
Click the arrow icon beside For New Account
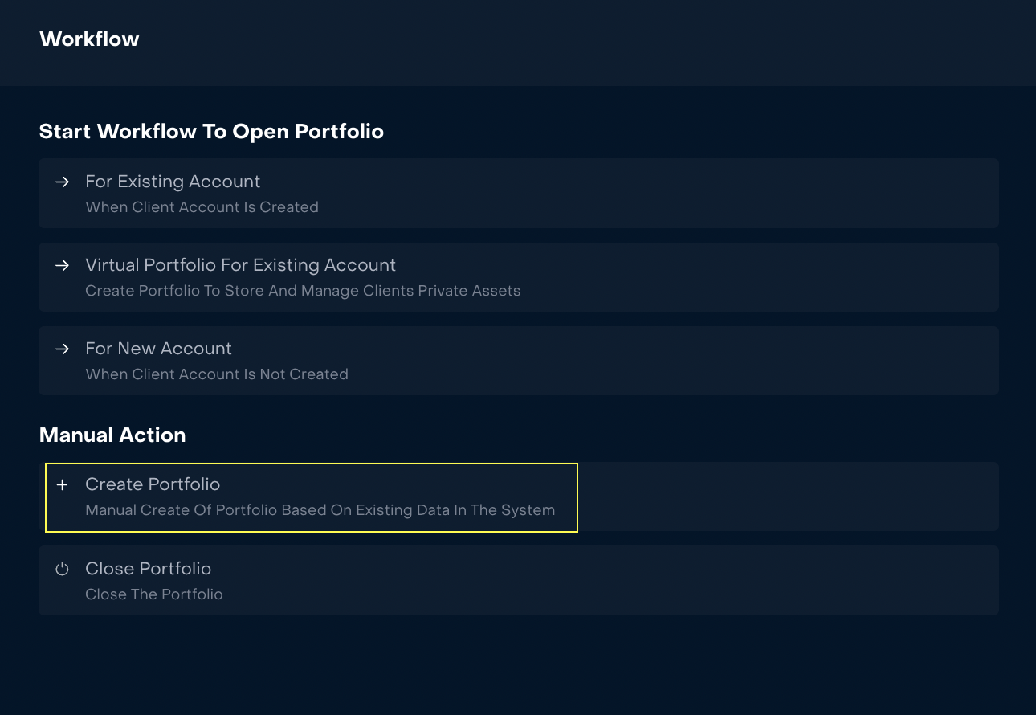click(x=62, y=349)
